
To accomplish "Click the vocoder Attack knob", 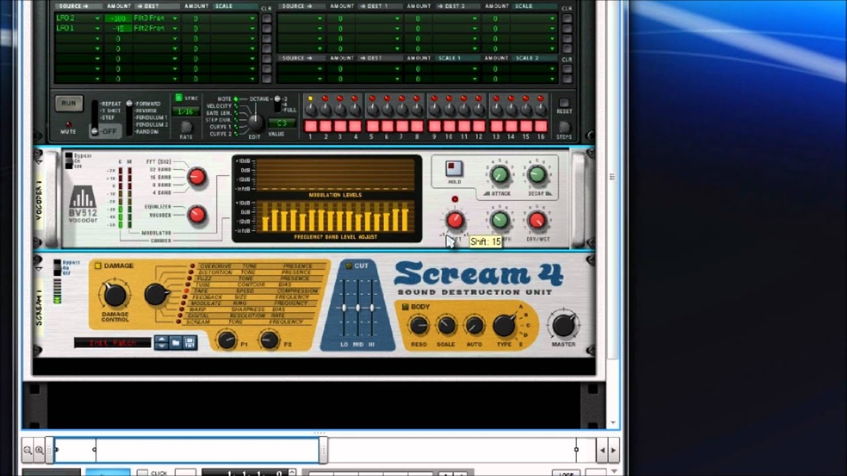I will click(500, 175).
